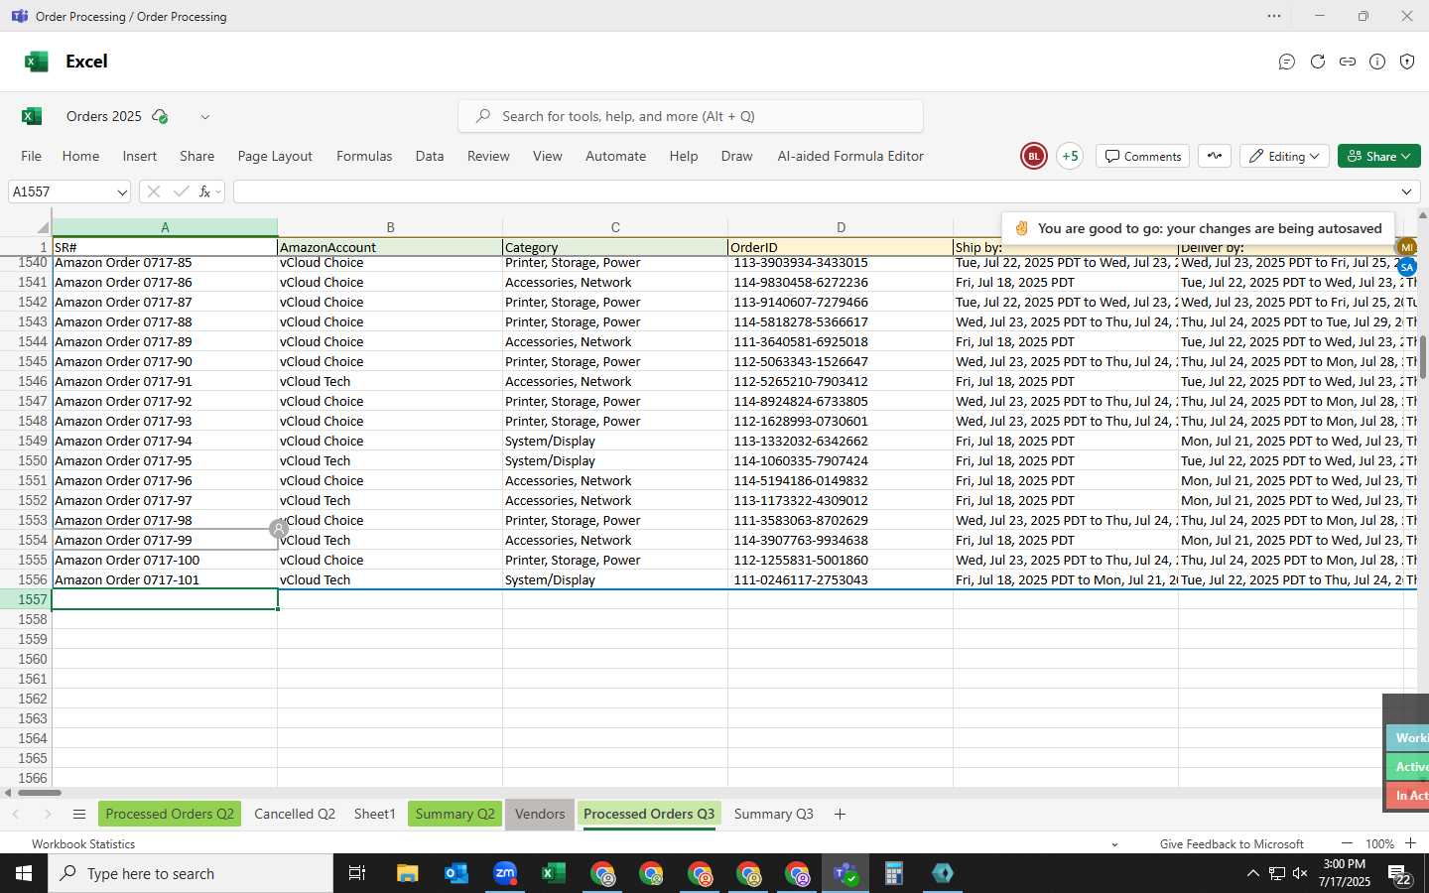Click the saved status icon beside Orders 2025
The width and height of the screenshot is (1429, 893).
tap(160, 116)
